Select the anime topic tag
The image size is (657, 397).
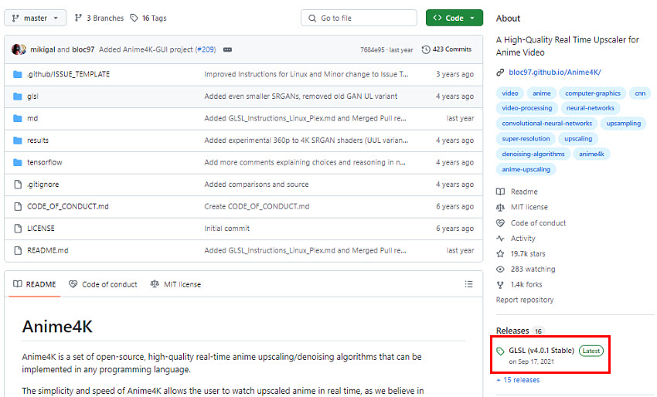pyautogui.click(x=542, y=93)
